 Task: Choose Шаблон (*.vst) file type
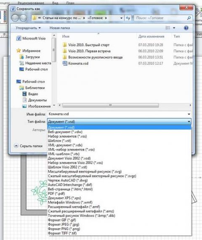120,141
